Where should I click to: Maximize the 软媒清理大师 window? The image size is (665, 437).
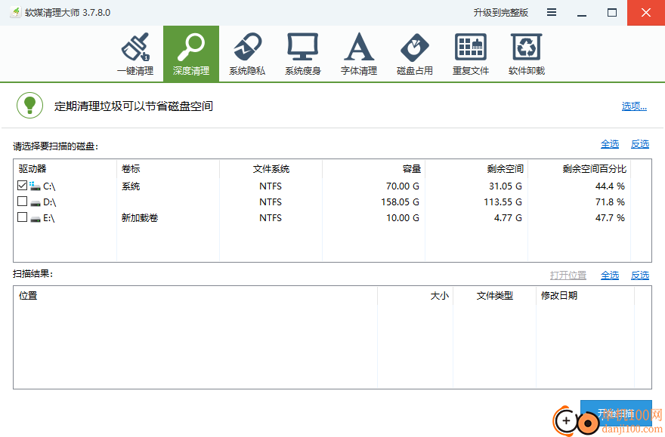tap(612, 13)
